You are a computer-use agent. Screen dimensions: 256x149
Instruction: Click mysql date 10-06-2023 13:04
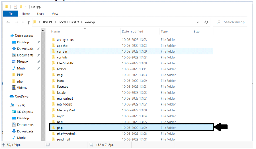[134, 116]
